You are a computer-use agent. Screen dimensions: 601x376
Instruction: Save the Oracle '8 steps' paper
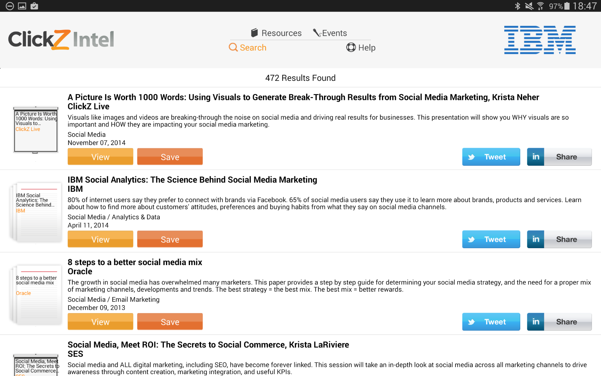pyautogui.click(x=170, y=321)
